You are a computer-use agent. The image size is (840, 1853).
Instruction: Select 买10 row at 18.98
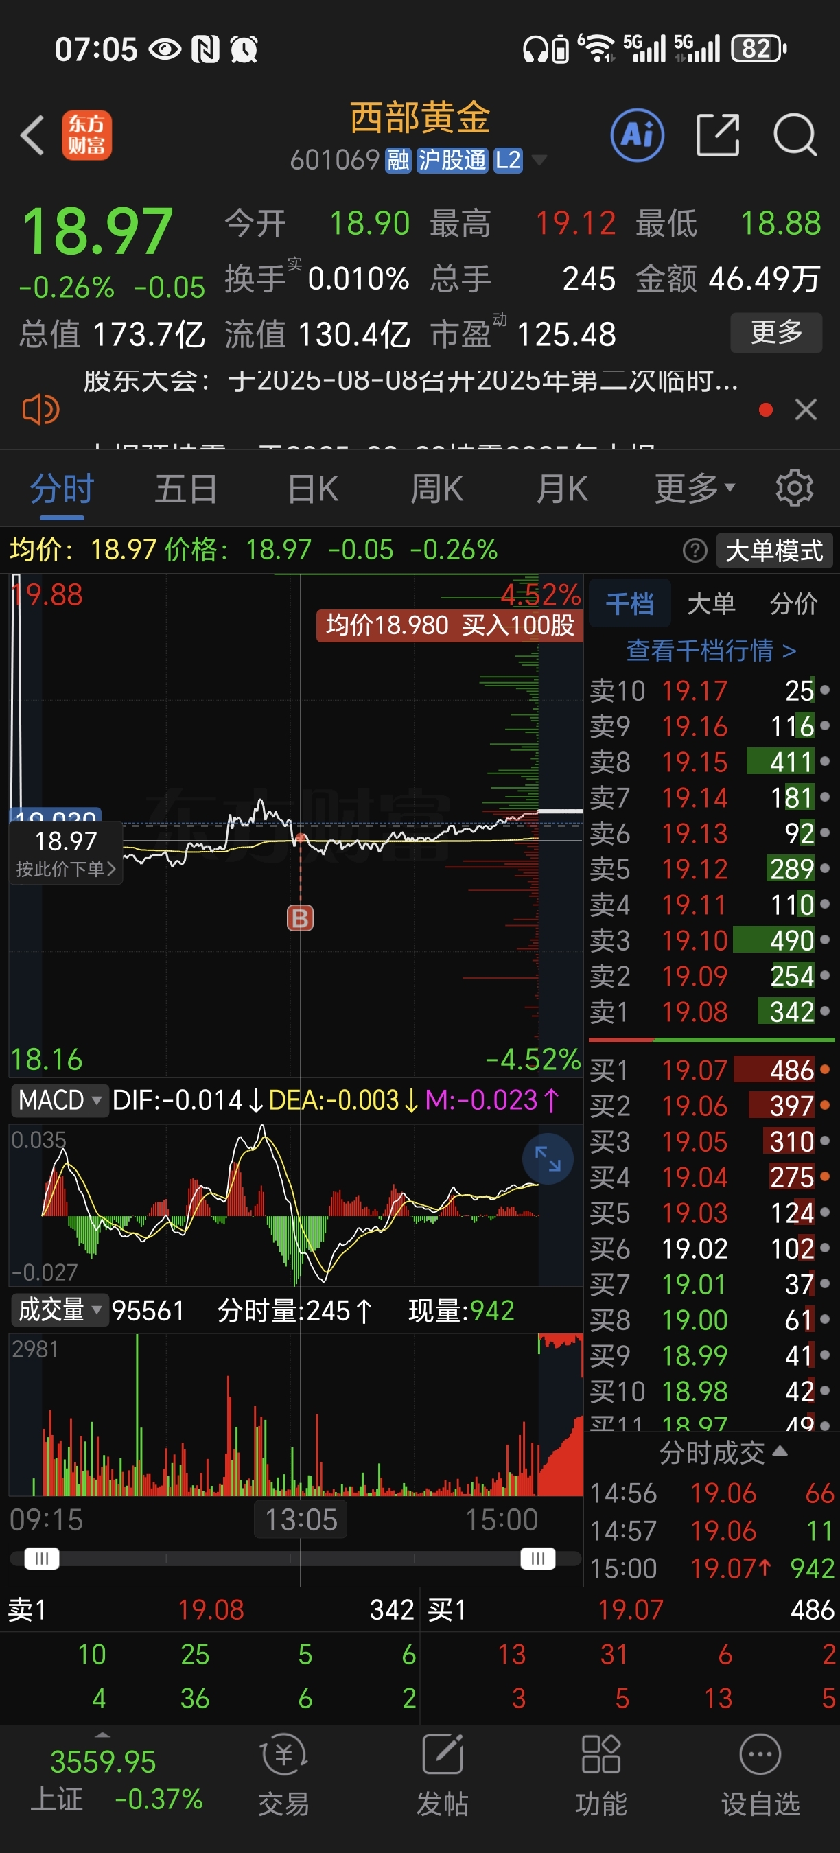710,1391
